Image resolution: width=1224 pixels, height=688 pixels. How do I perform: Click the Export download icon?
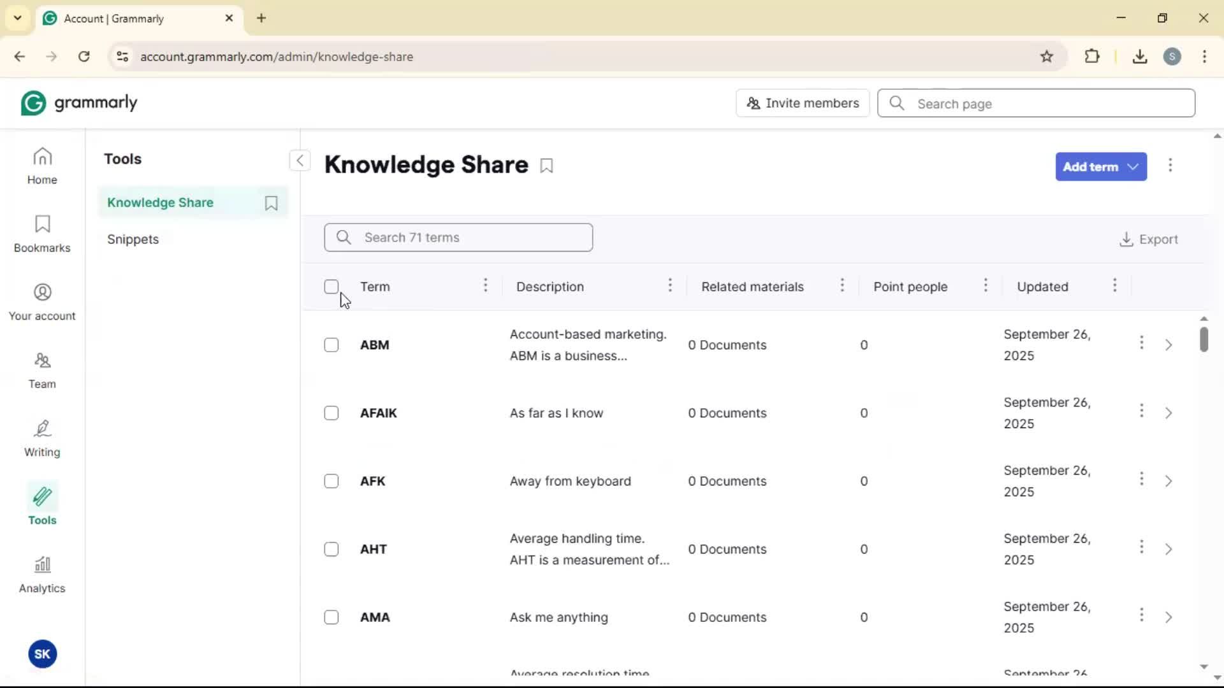coord(1126,240)
